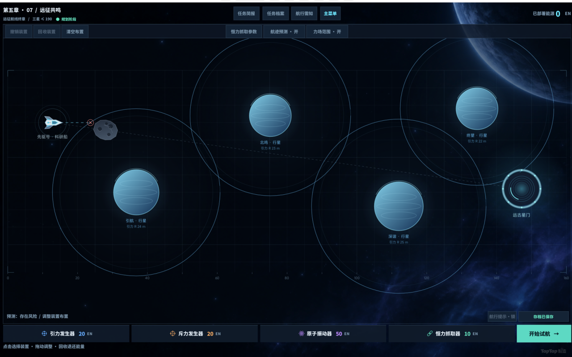
Task: Open the 航行需知 navigation notes
Action: (x=304, y=13)
